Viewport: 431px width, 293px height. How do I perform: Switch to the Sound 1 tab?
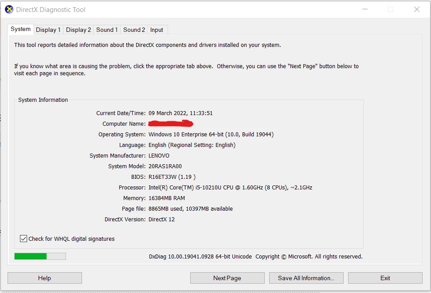pos(107,30)
